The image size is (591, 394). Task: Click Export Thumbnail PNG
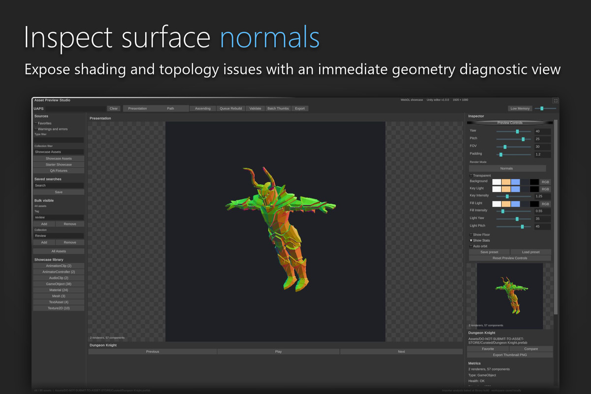(510, 355)
